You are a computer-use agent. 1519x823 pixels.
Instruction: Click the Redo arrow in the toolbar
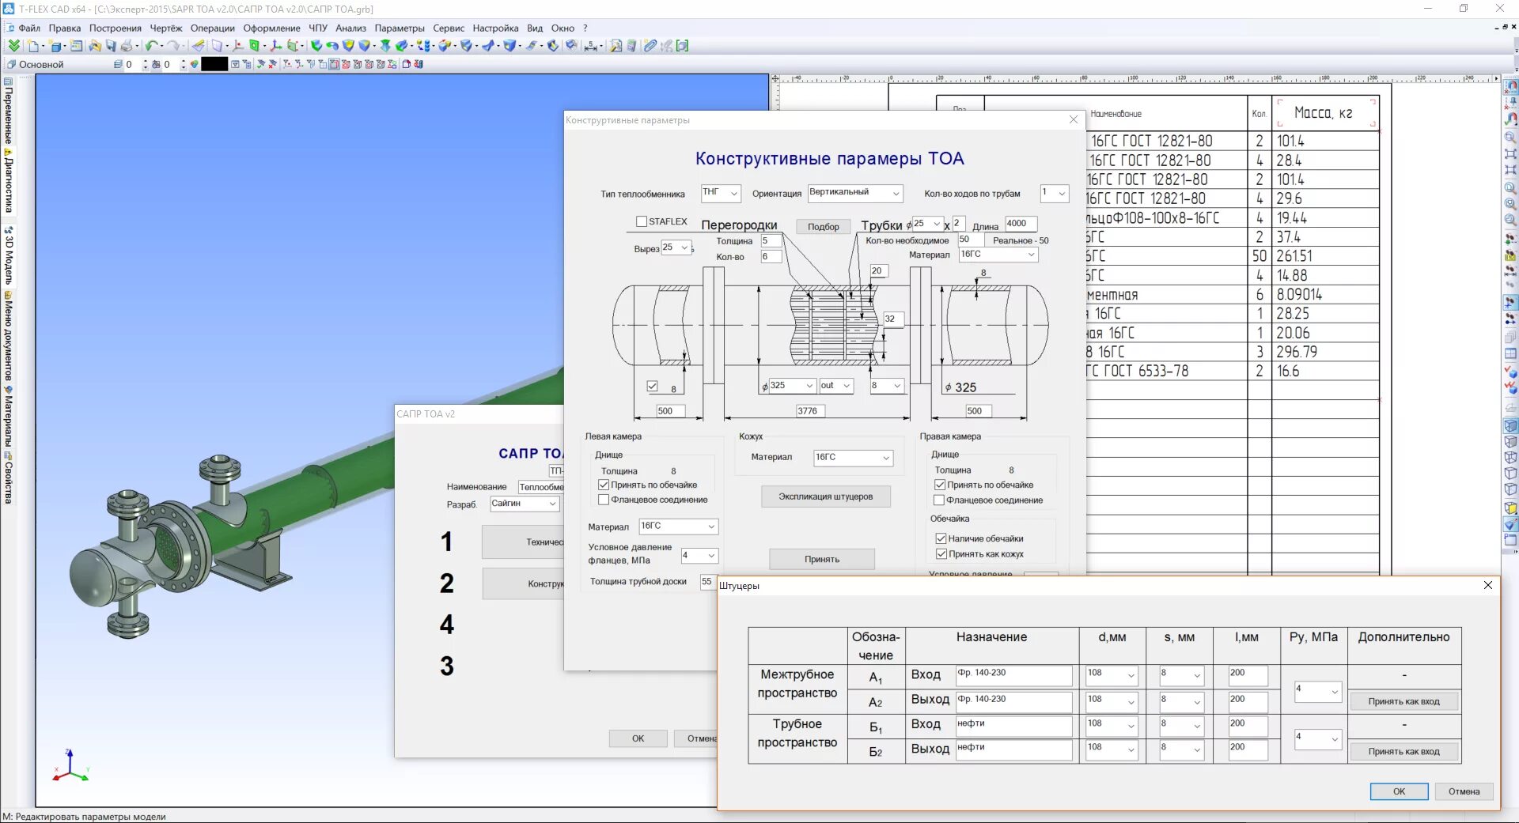173,46
